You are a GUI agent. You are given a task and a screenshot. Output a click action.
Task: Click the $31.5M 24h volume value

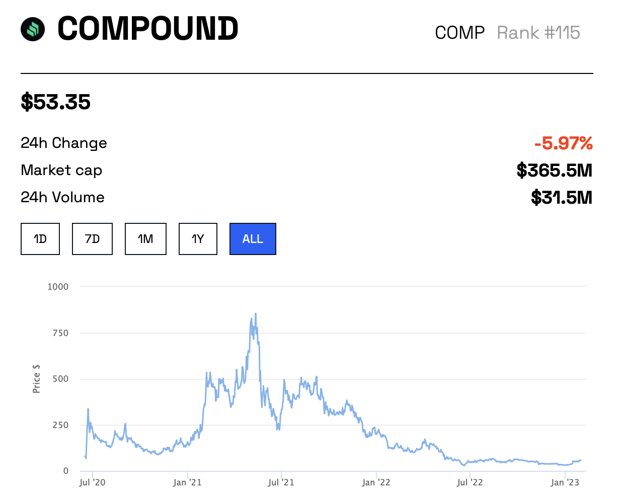pyautogui.click(x=562, y=198)
